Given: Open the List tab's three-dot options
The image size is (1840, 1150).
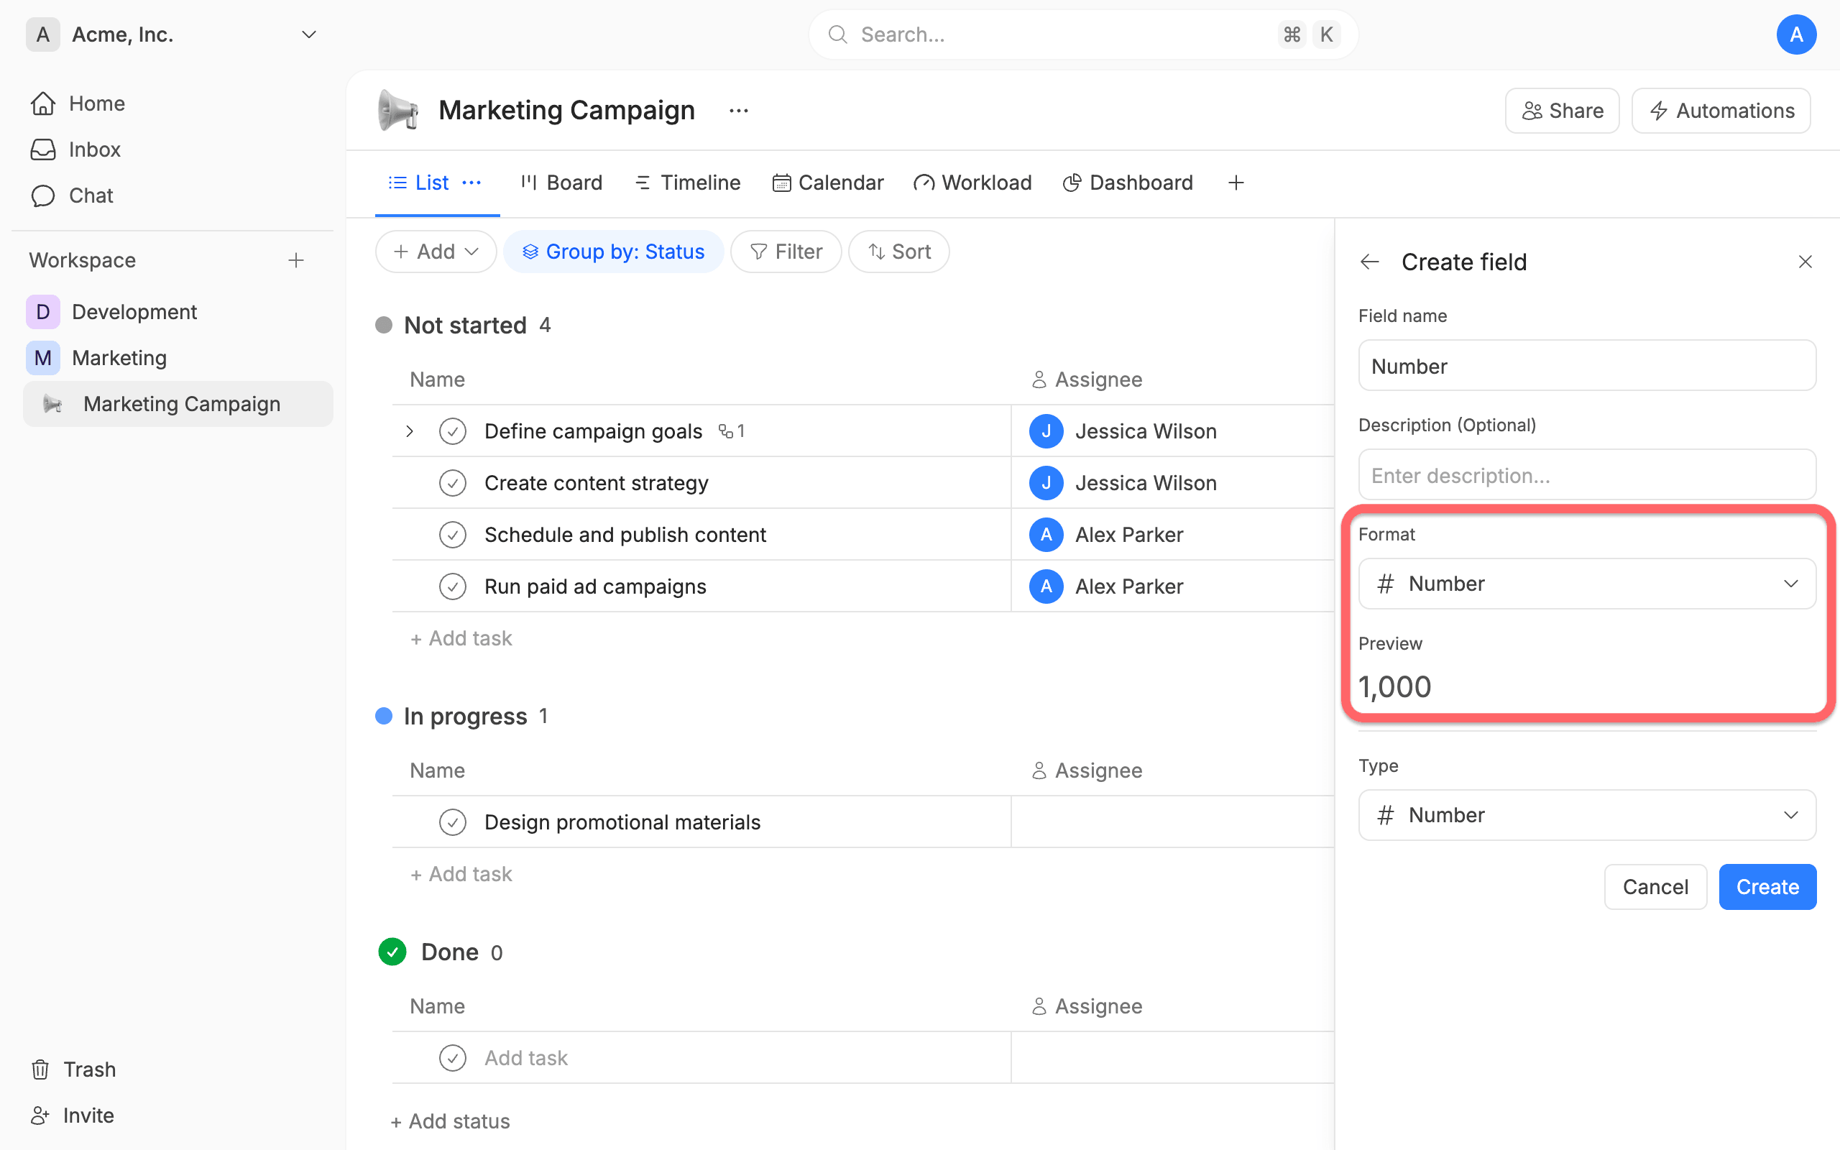Looking at the screenshot, I should 471,183.
